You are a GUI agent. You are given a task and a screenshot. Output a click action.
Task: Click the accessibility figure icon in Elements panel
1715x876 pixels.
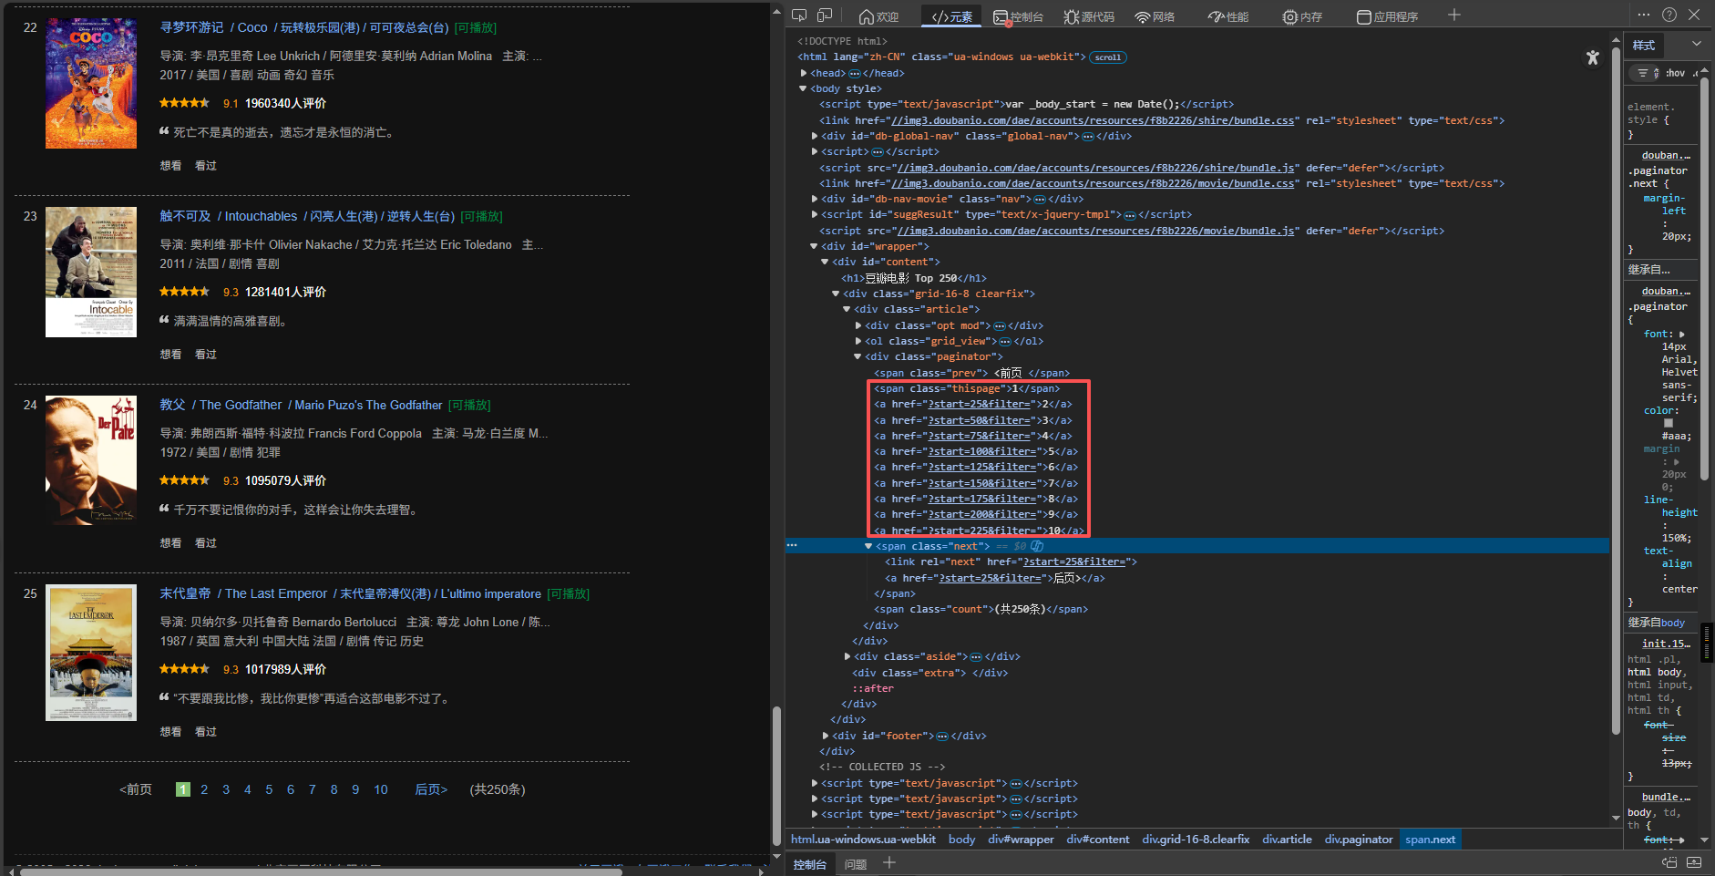1592,57
